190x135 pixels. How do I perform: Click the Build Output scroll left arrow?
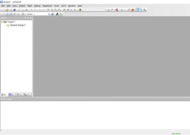click(x=2, y=130)
